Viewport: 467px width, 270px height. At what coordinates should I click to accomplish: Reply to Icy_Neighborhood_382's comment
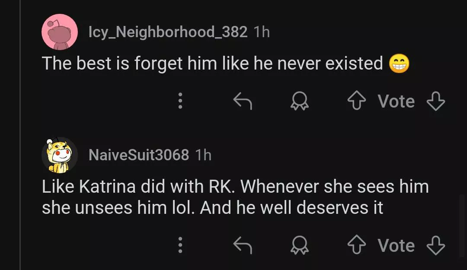tap(243, 101)
